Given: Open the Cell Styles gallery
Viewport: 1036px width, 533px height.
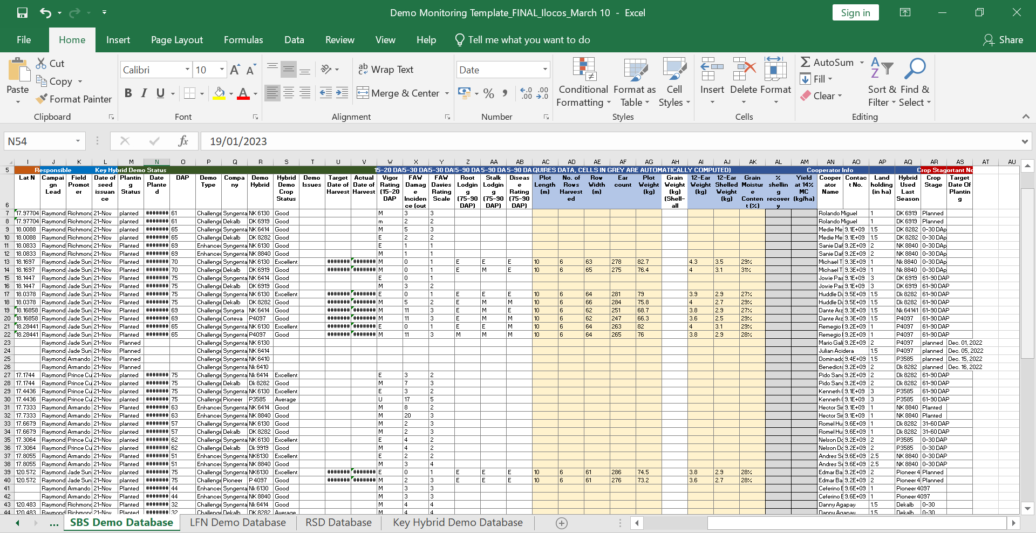Looking at the screenshot, I should click(x=674, y=82).
